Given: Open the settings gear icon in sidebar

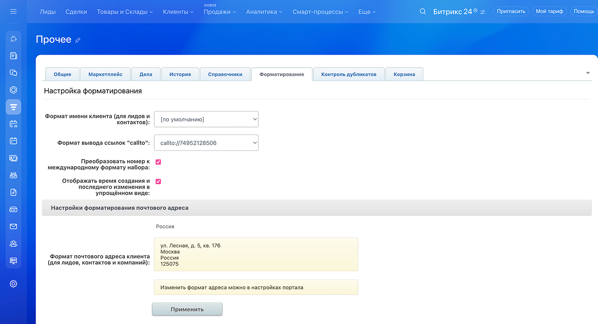Looking at the screenshot, I should click(14, 284).
